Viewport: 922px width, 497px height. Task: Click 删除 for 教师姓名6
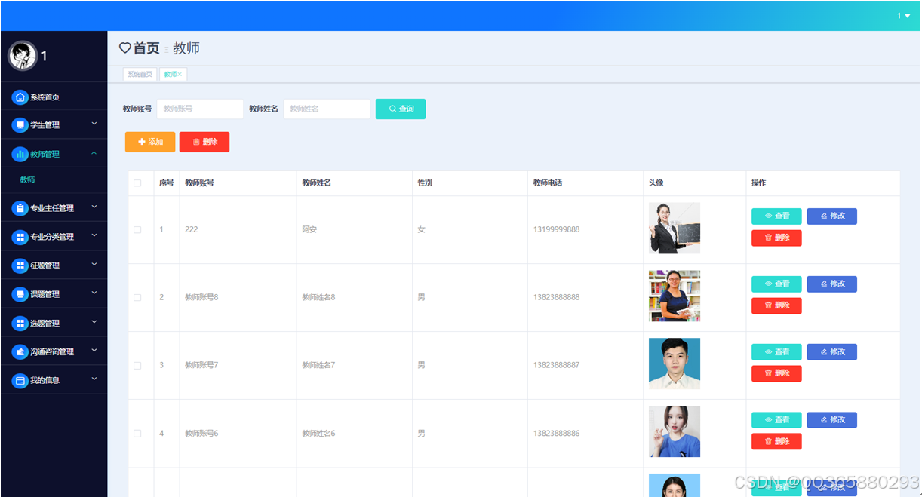point(776,441)
